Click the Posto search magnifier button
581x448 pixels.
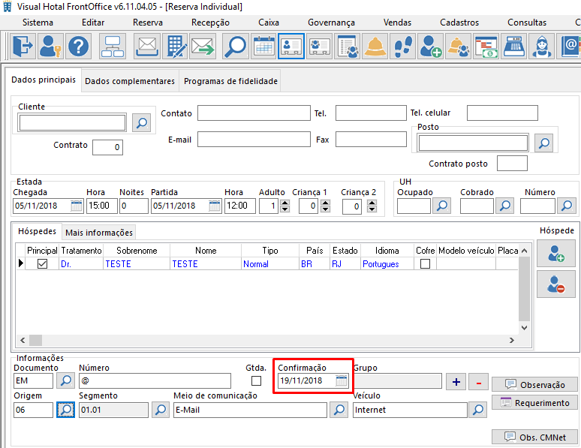click(544, 143)
